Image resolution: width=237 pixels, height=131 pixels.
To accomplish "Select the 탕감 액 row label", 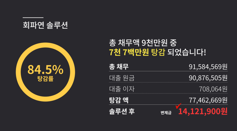I will click(119, 100).
